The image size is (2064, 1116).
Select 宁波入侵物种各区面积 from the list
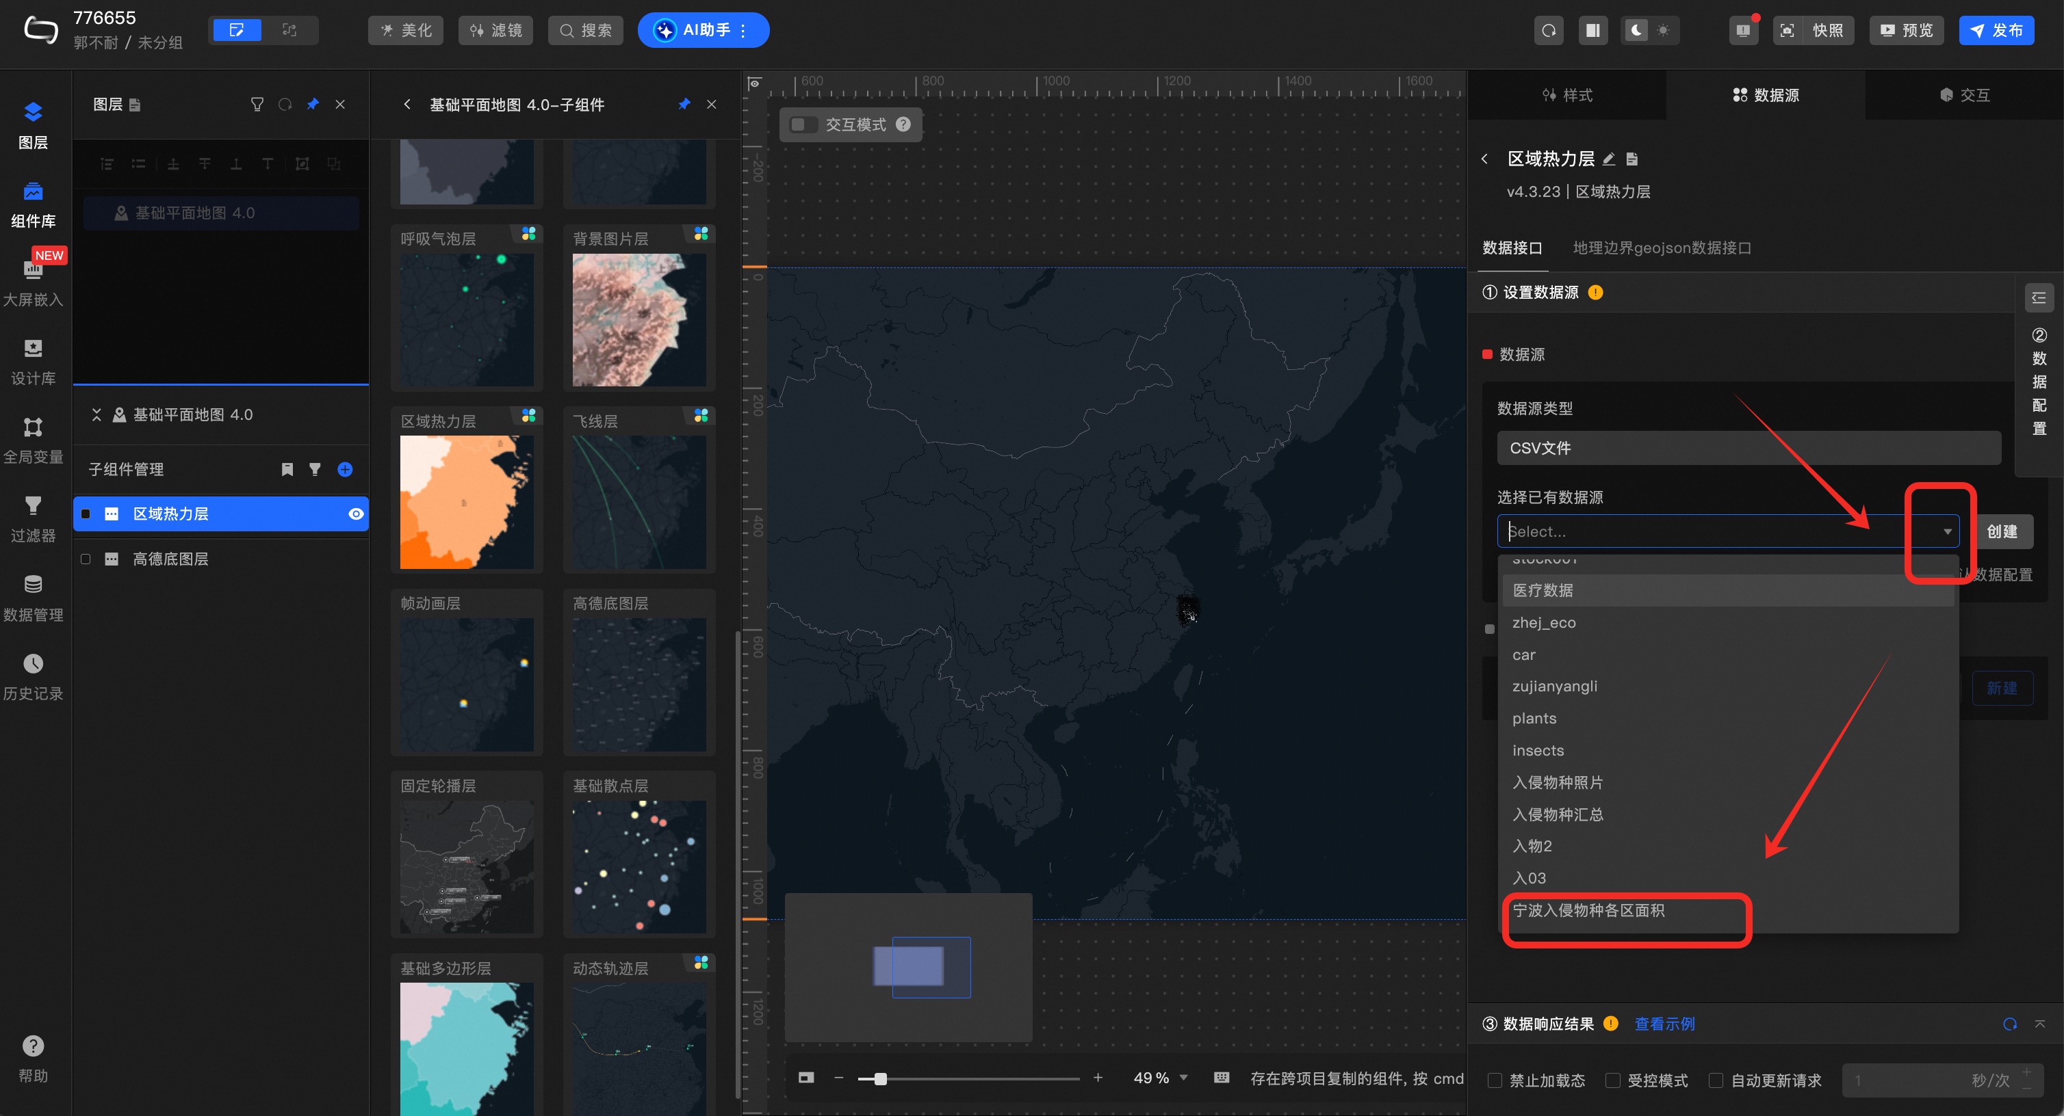click(x=1588, y=910)
